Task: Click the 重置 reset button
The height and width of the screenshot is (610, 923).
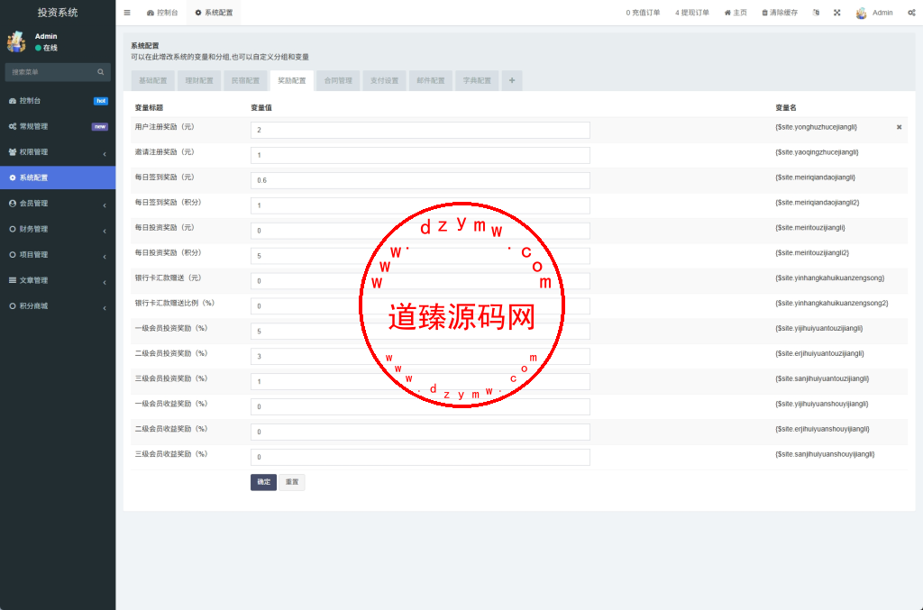Action: [x=292, y=482]
